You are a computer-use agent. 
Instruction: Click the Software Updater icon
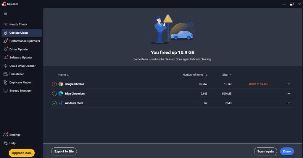6,57
